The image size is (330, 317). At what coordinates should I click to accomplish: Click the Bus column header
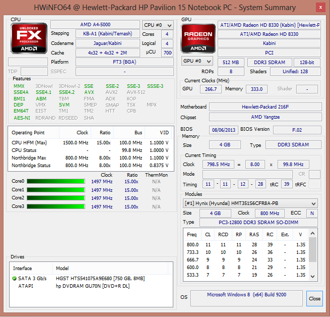(129, 133)
